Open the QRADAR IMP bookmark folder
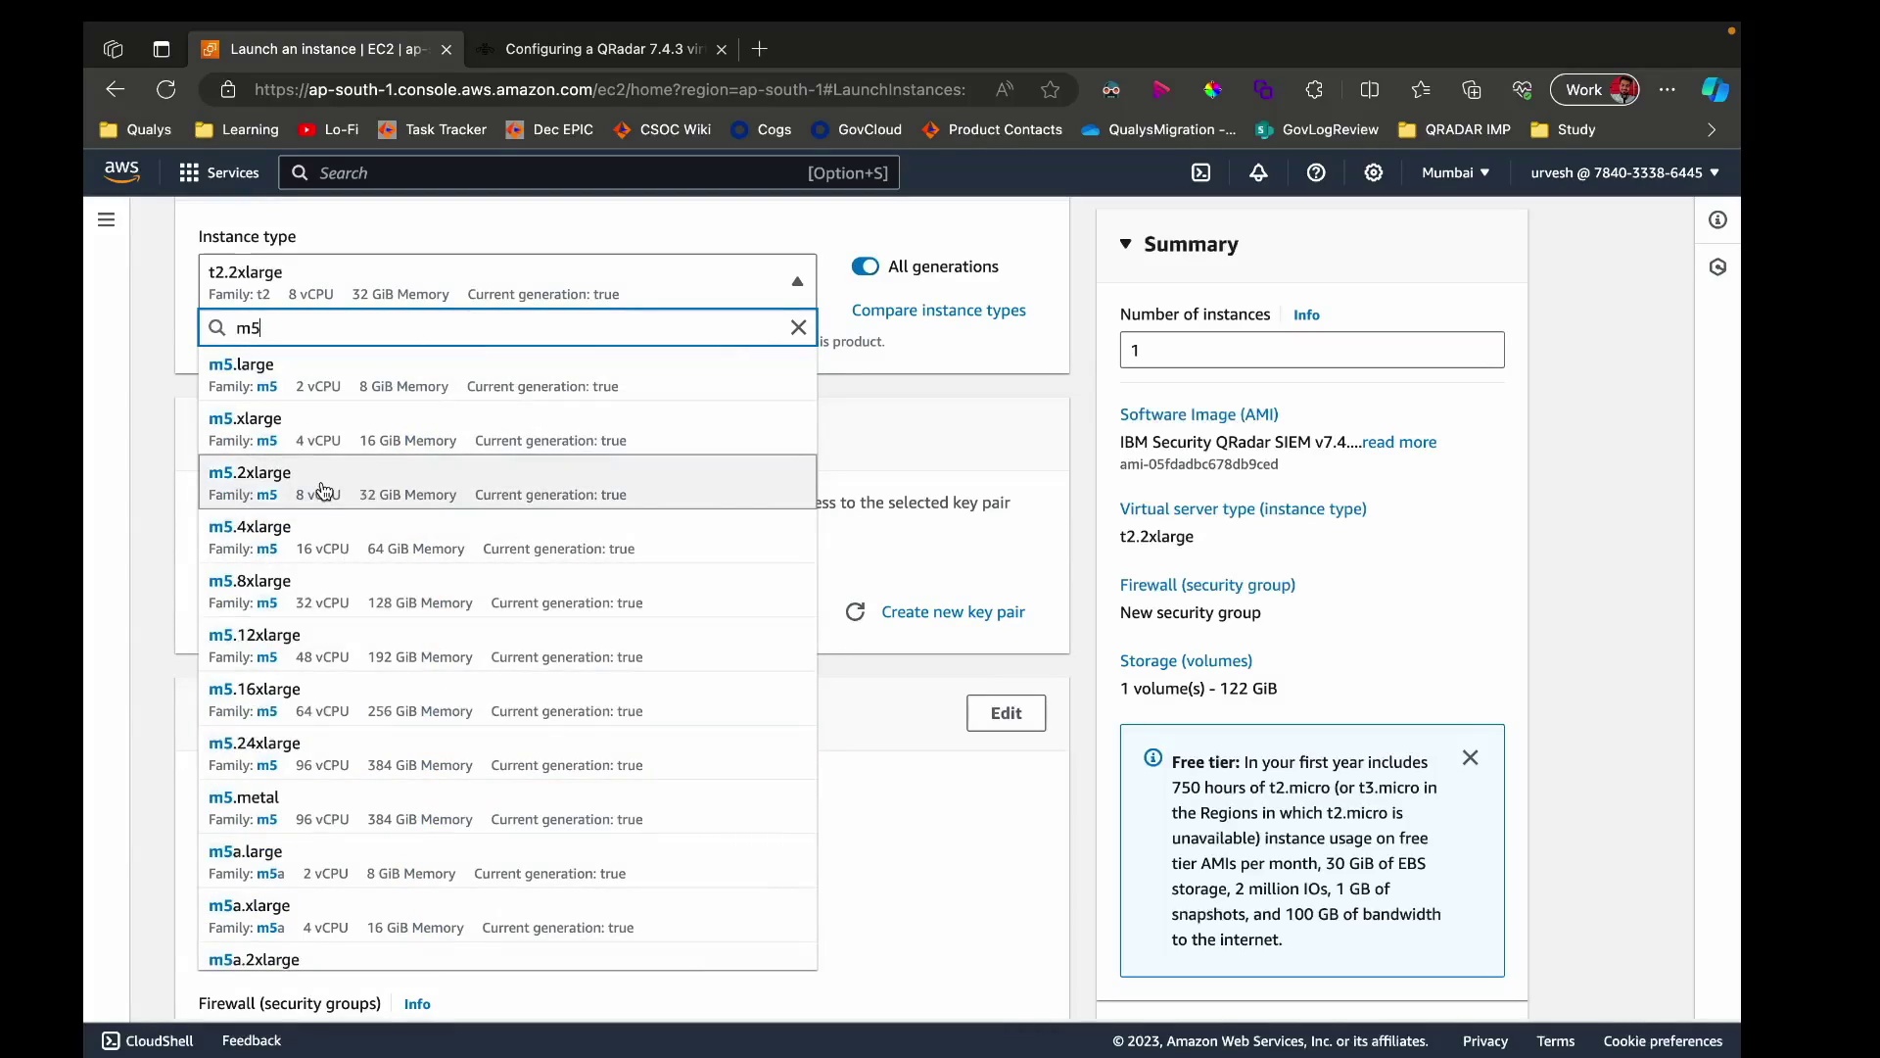This screenshot has height=1058, width=1880. (x=1454, y=129)
